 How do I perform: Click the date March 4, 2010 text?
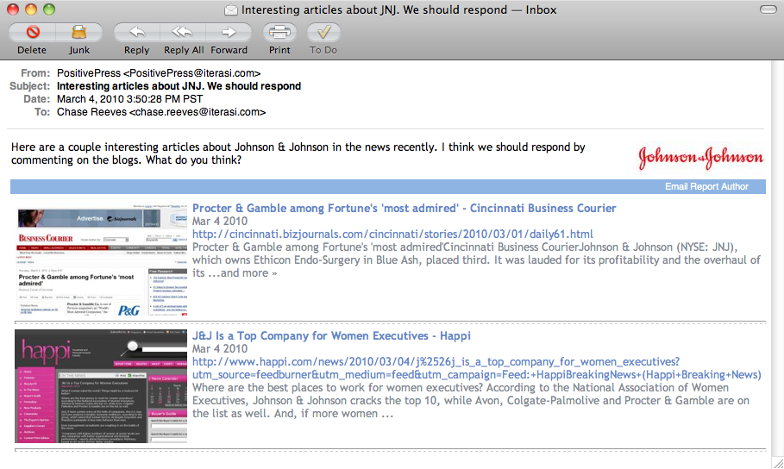click(x=130, y=99)
